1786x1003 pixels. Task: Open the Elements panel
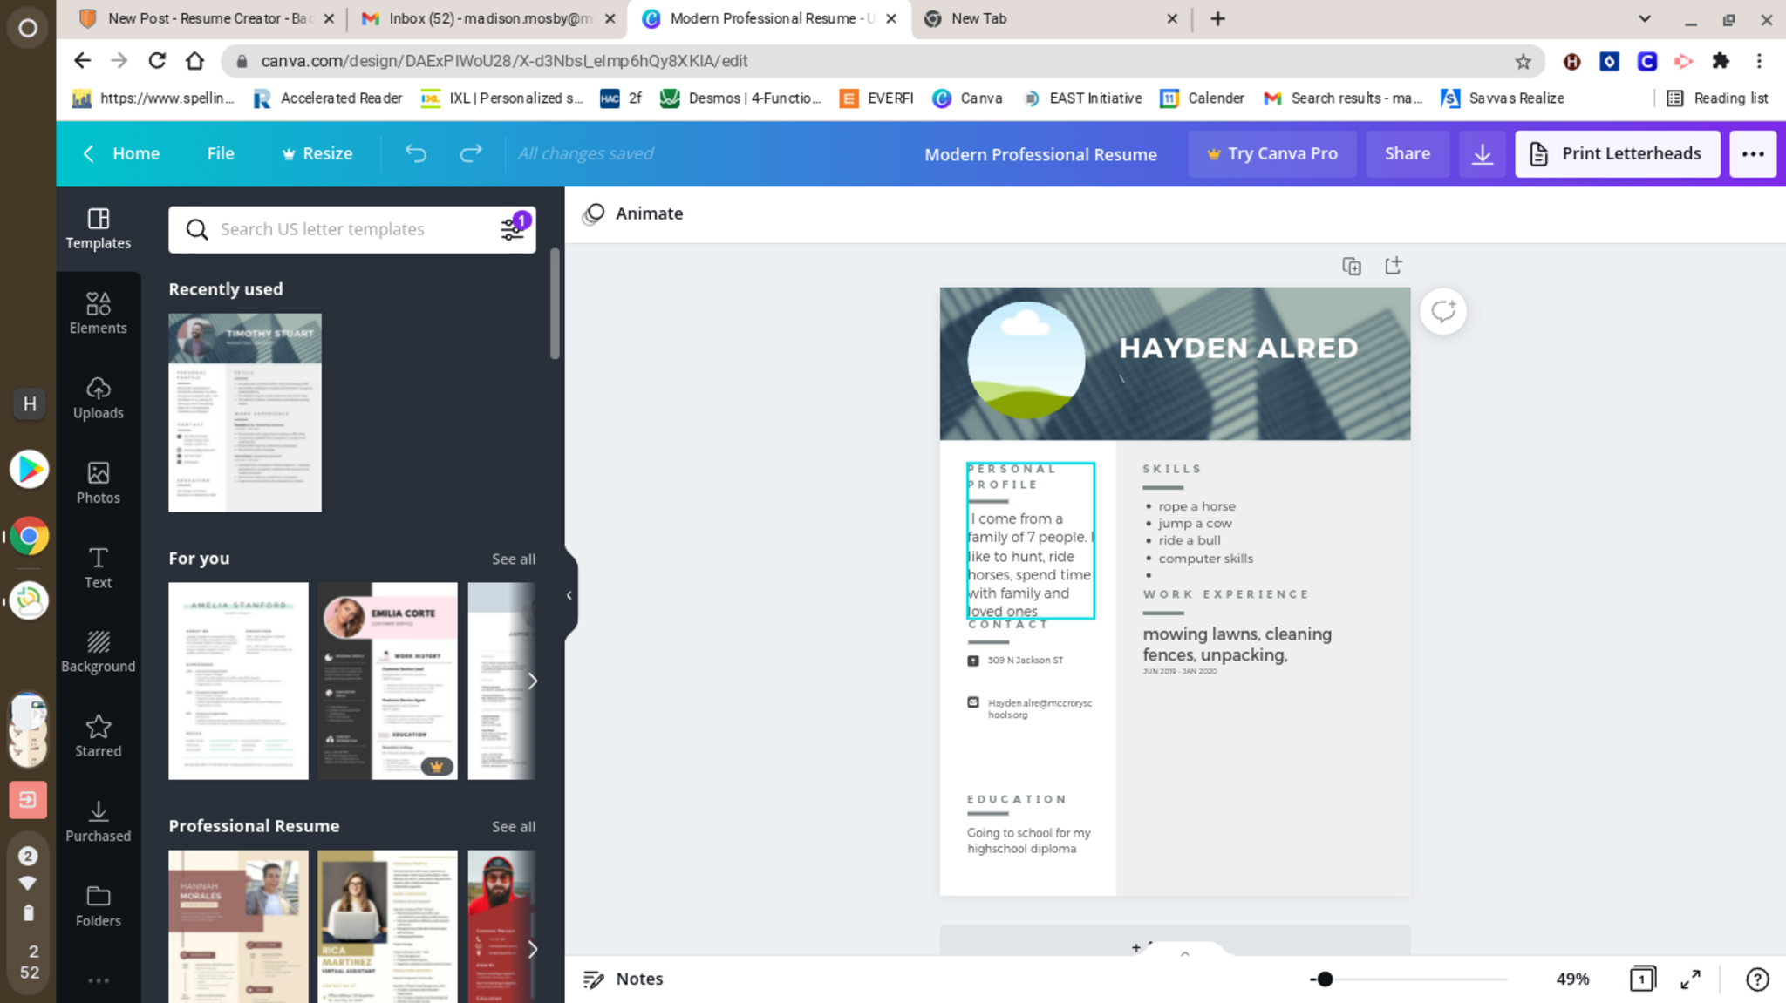pyautogui.click(x=98, y=313)
